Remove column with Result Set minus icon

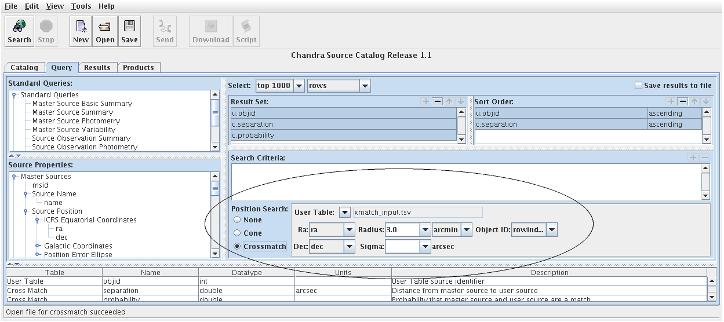coord(438,101)
